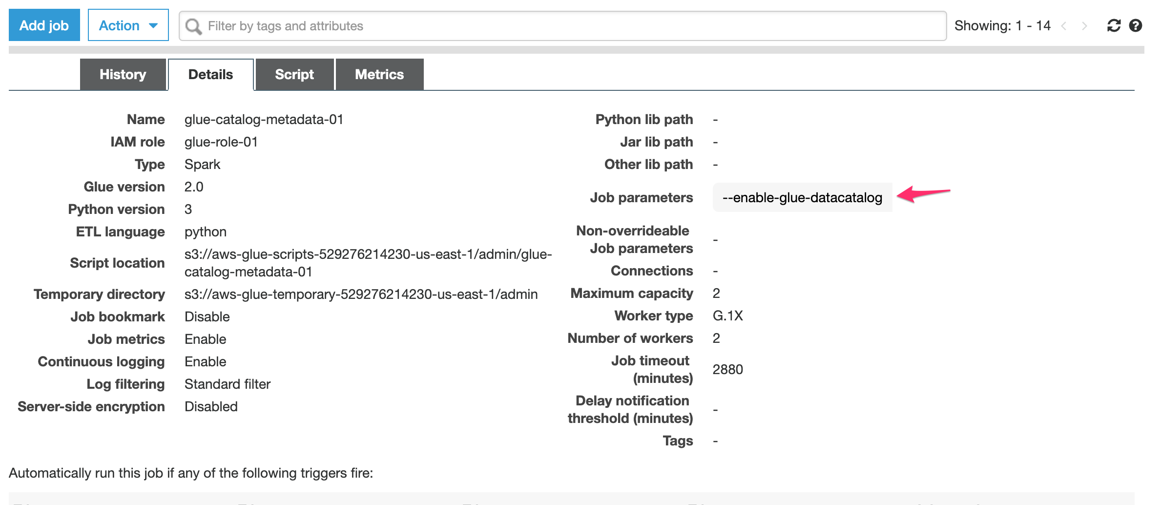Click the Delay notification threshold label

pyautogui.click(x=630, y=409)
